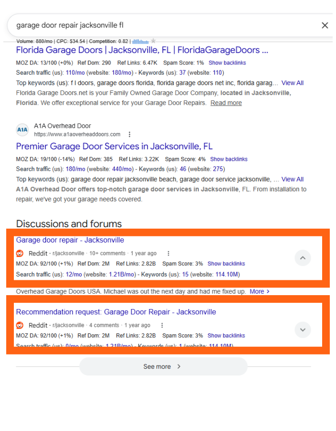
Task: Open the Garage door repair - Jacksonville discussion
Action: (70, 240)
